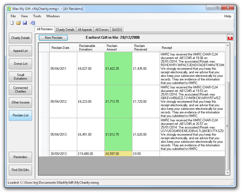Screen dimensions: 242x193
Task: Click the scrollbar up arrow
Action: pos(227,45)
